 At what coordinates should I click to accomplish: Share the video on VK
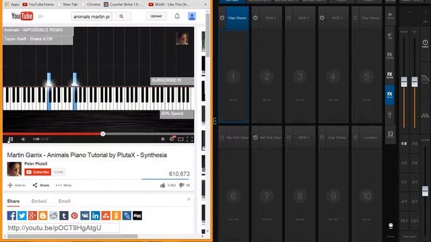click(x=85, y=215)
